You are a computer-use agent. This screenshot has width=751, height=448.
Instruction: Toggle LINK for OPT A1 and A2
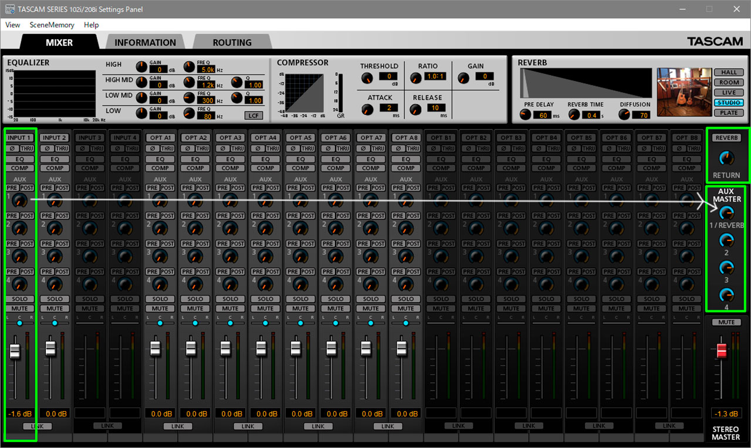178,426
